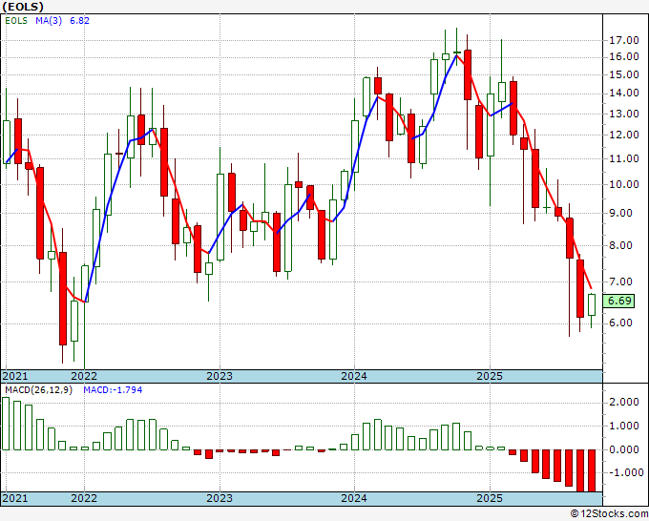Click the 2022 label on MACD timeline
Viewport: 649px width, 521px height.
point(84,498)
